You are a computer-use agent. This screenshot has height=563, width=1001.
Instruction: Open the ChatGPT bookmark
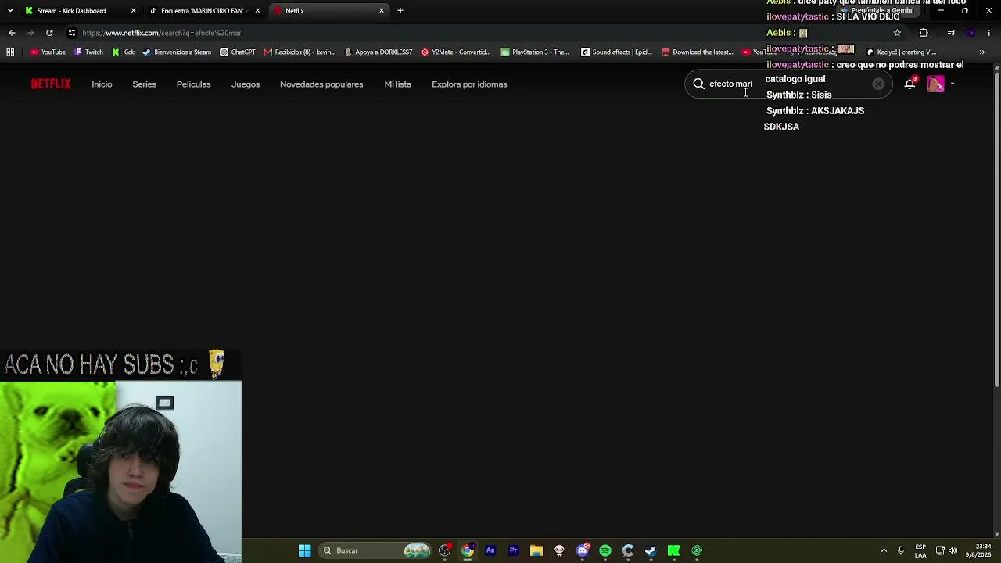click(238, 52)
